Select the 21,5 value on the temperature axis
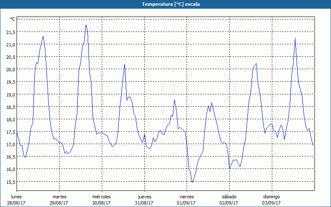Screen dimensions: 331x207 [11, 32]
